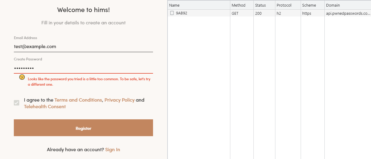Open the Telehealth Consent link
The image size is (371, 159).
[x=45, y=107]
